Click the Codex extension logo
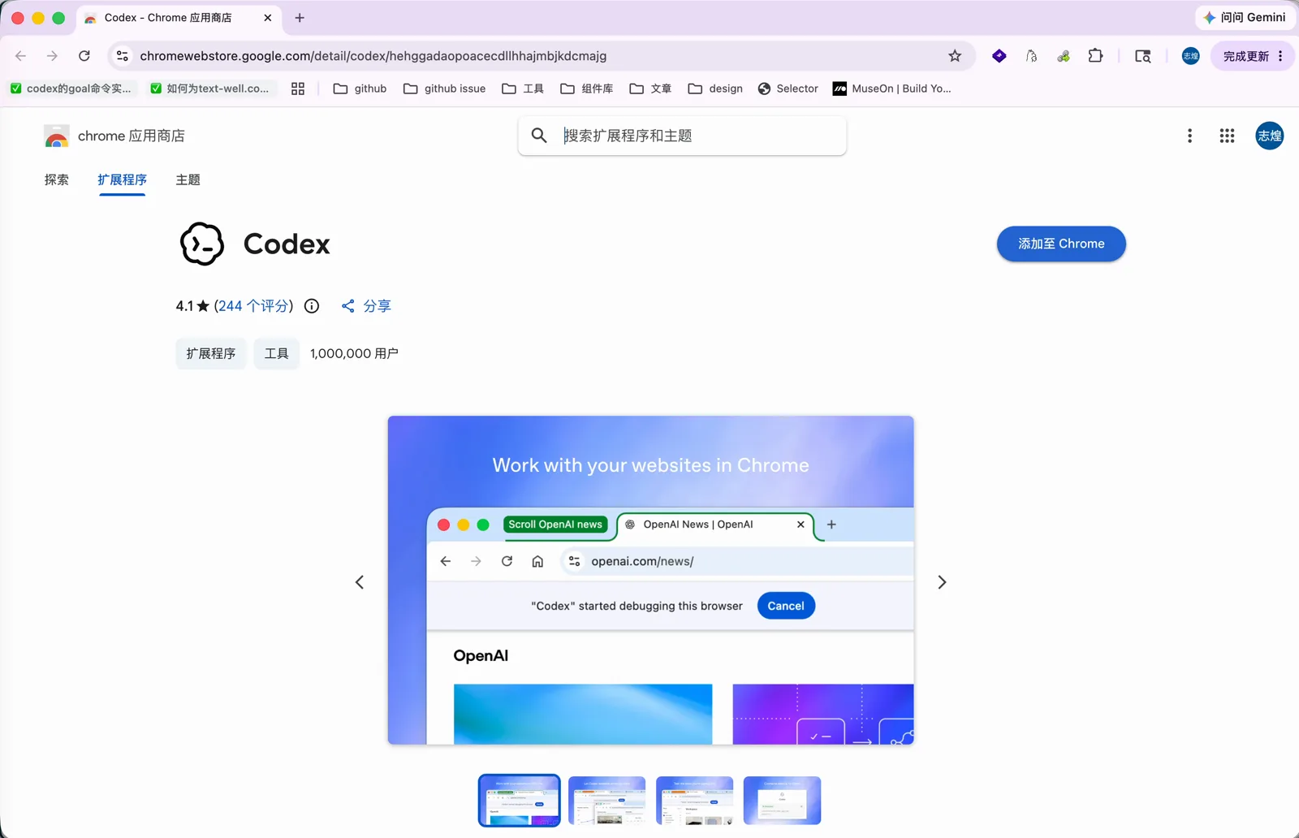1299x838 pixels. tap(202, 244)
